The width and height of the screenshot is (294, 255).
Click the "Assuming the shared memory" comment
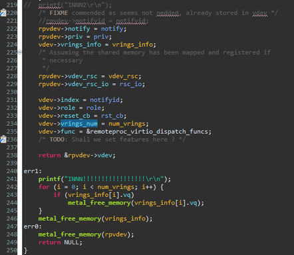tap(154, 53)
